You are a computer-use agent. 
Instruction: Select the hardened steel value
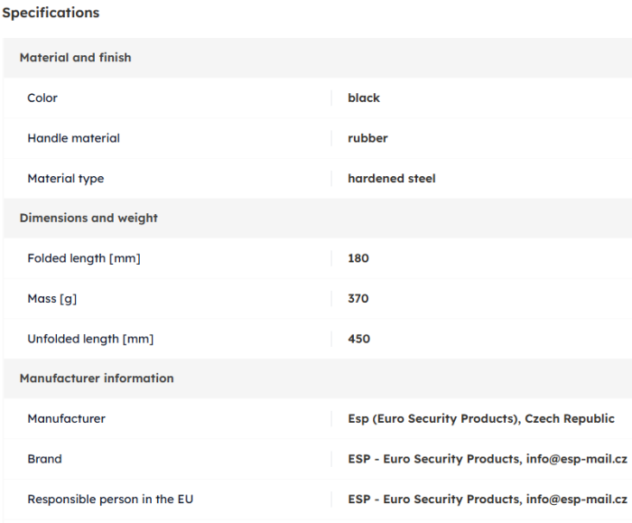392,178
